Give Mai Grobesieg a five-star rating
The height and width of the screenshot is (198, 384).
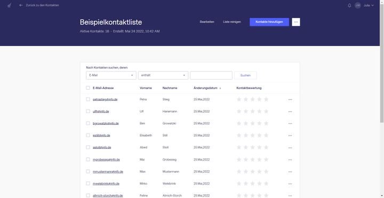(266, 160)
